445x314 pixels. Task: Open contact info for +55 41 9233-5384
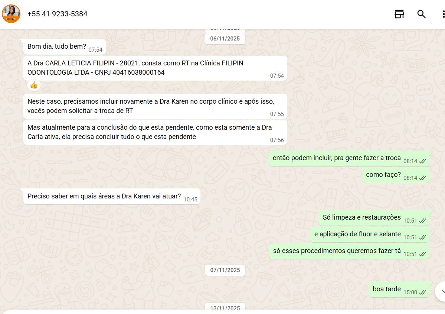tap(57, 14)
